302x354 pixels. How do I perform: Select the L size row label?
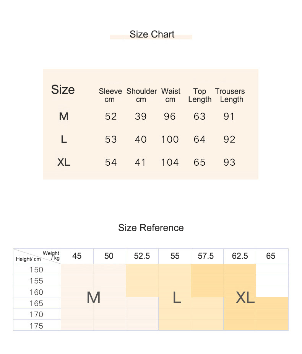pyautogui.click(x=64, y=139)
